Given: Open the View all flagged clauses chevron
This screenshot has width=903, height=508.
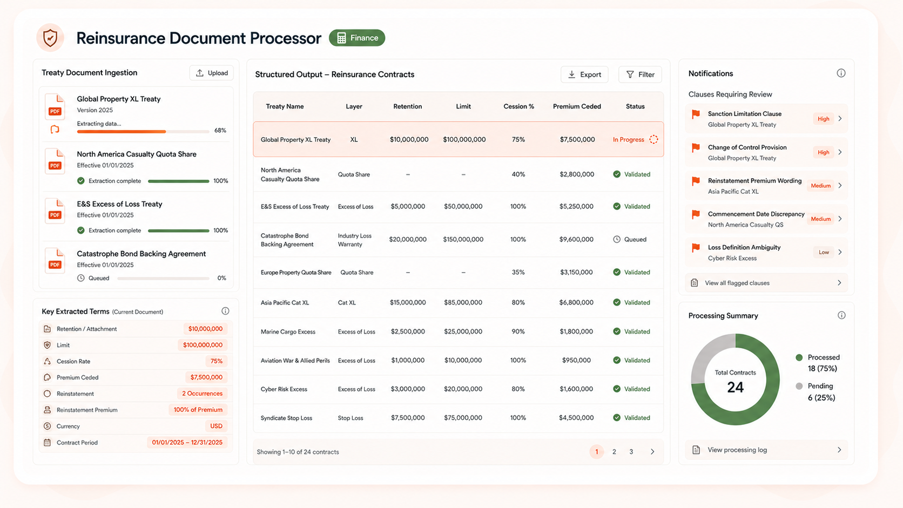Looking at the screenshot, I should tap(839, 283).
